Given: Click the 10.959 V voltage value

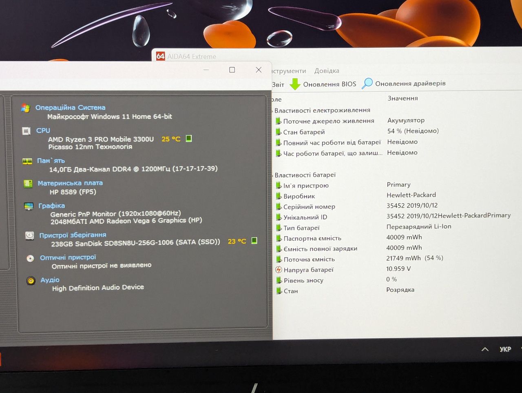Looking at the screenshot, I should pos(398,269).
